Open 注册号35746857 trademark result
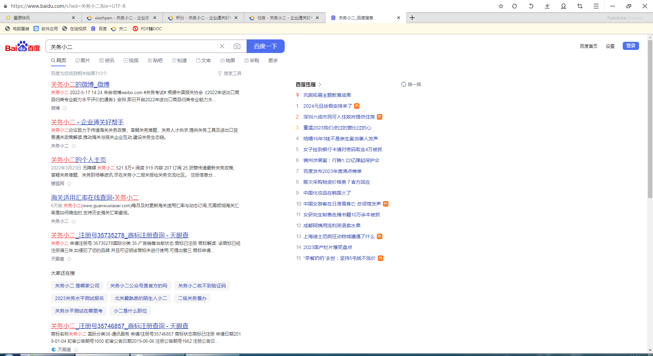653x356 pixels. coord(120,326)
